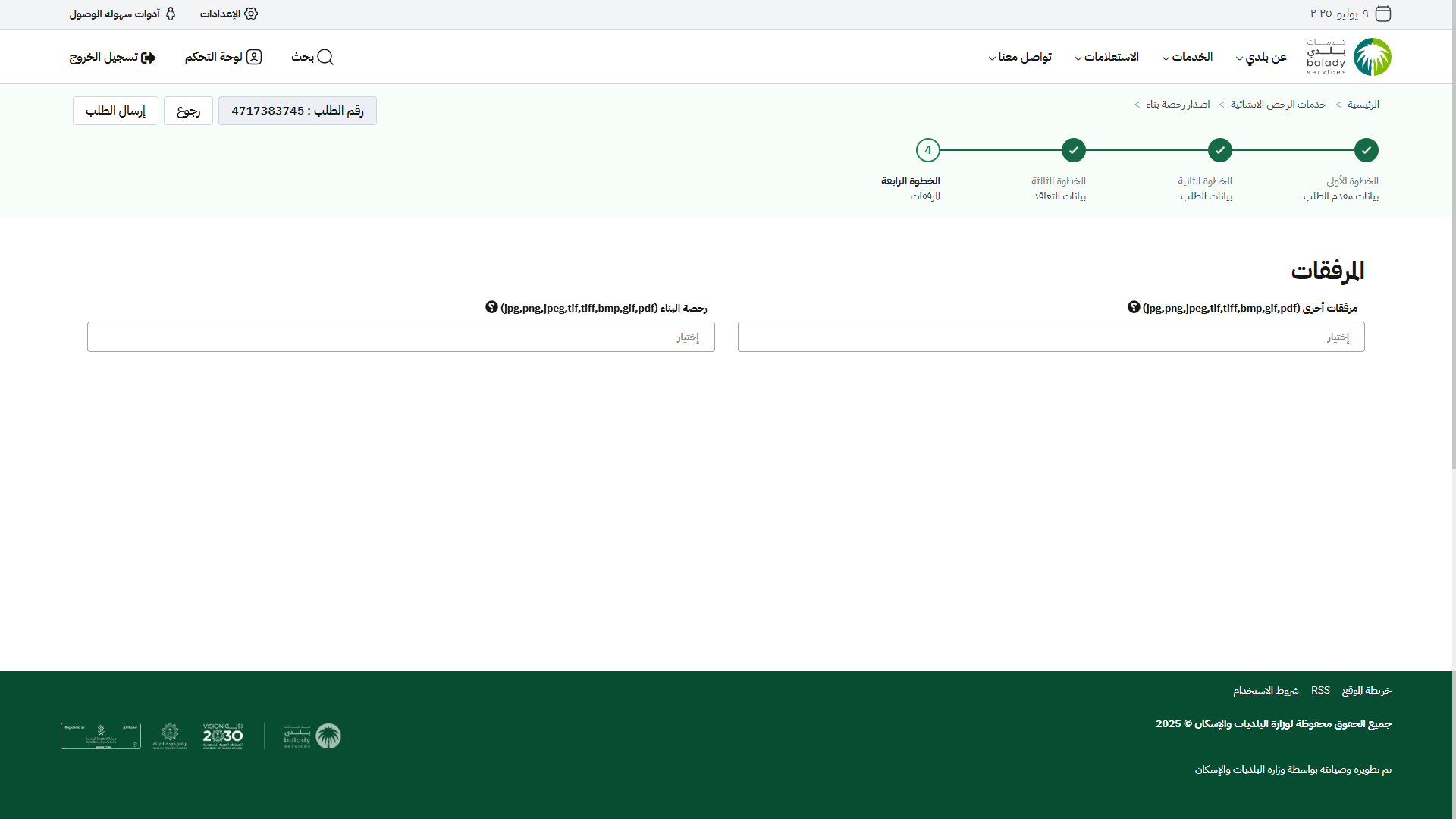Screen dimensions: 1456x819
Task: Click the Balady services logo
Action: [x=1349, y=57]
